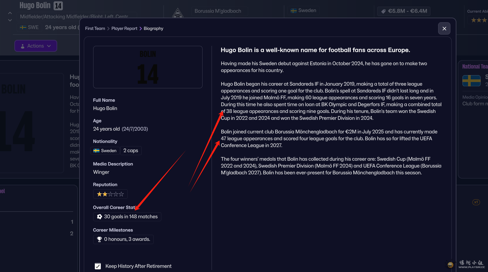Open the Sweden nation button in header
This screenshot has width=488, height=272.
303,11
